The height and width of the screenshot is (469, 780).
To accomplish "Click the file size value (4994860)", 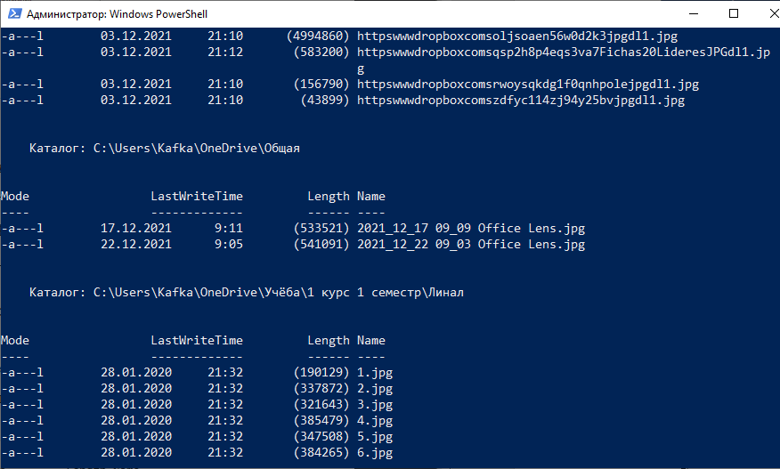I will 318,36.
